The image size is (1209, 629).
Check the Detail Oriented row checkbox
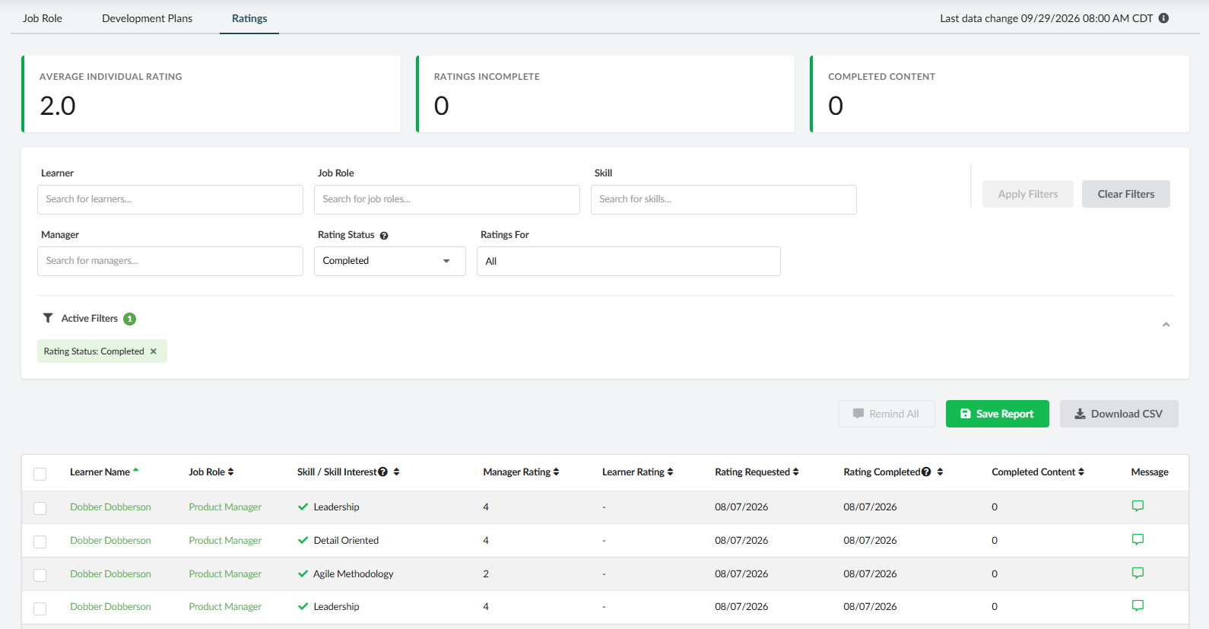point(40,542)
